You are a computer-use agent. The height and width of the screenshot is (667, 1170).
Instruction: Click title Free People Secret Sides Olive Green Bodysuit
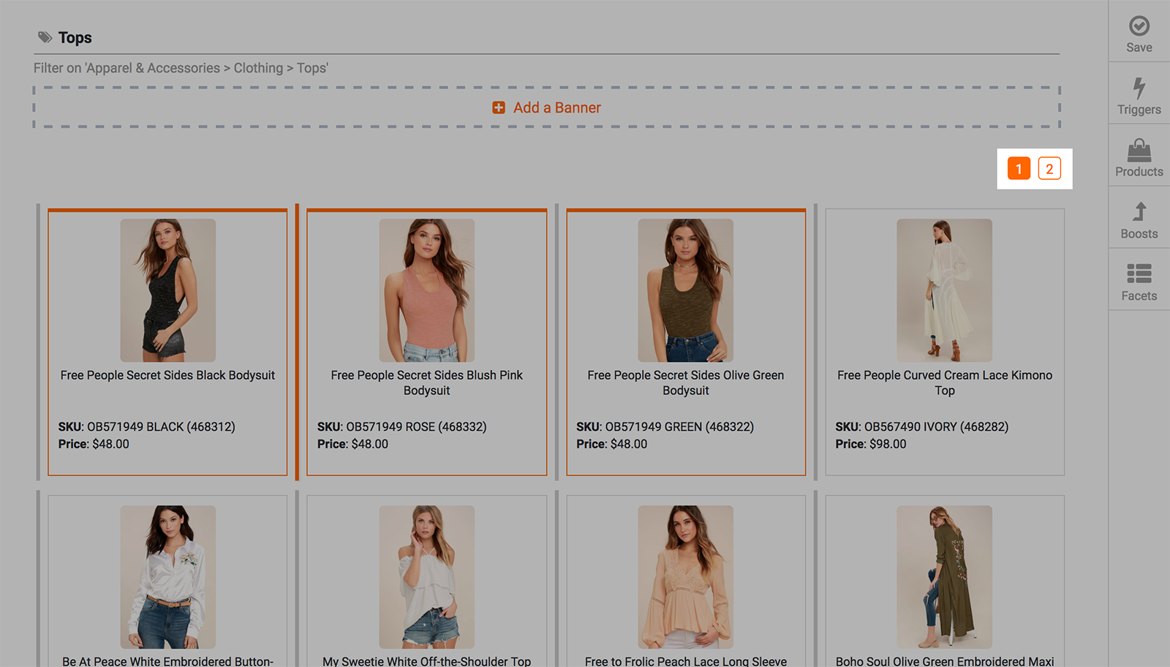click(686, 383)
